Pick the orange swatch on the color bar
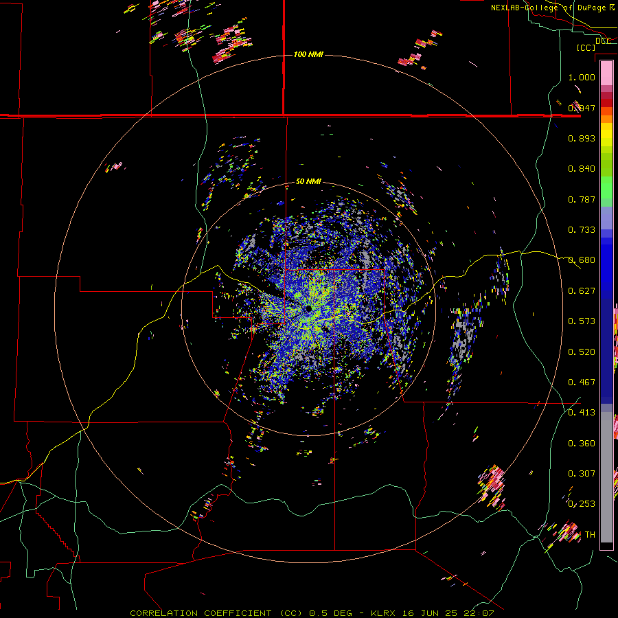This screenshot has width=618, height=618. [x=606, y=119]
